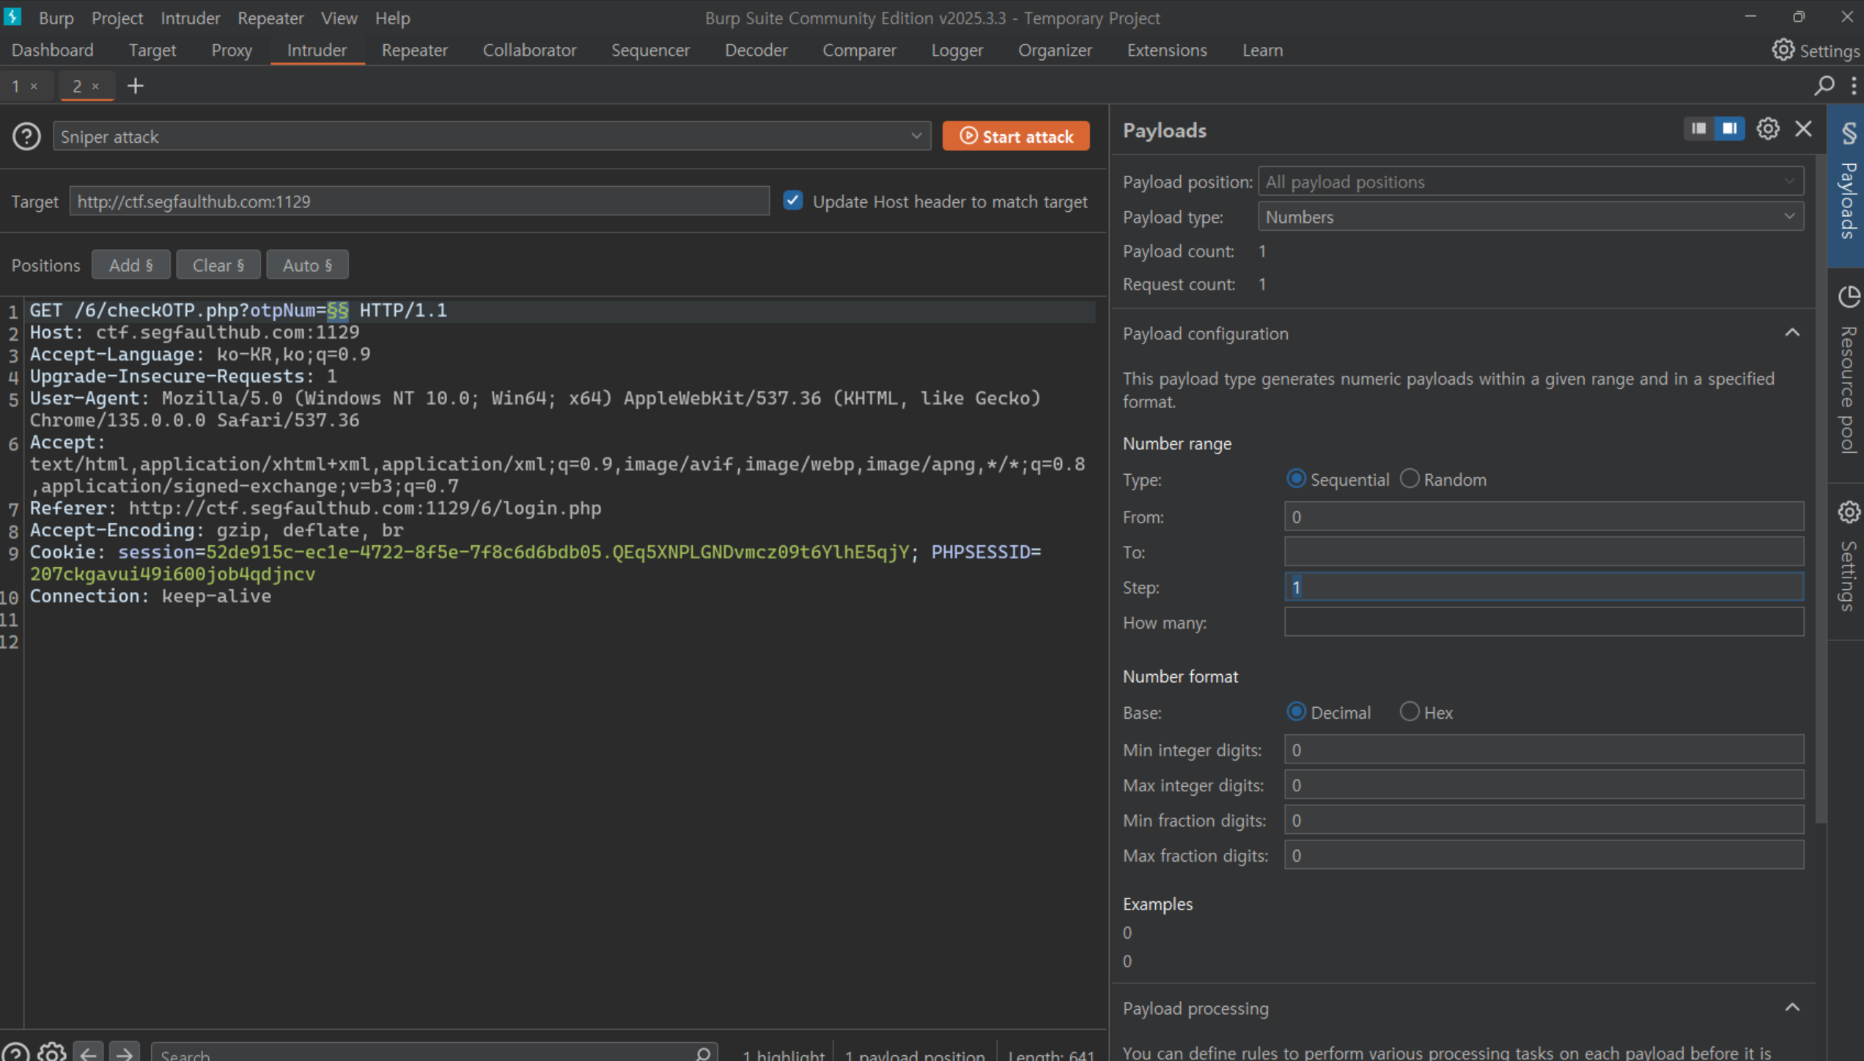Click the Payloads panel vertical scrollbar
The image size is (1864, 1061).
[1821, 487]
